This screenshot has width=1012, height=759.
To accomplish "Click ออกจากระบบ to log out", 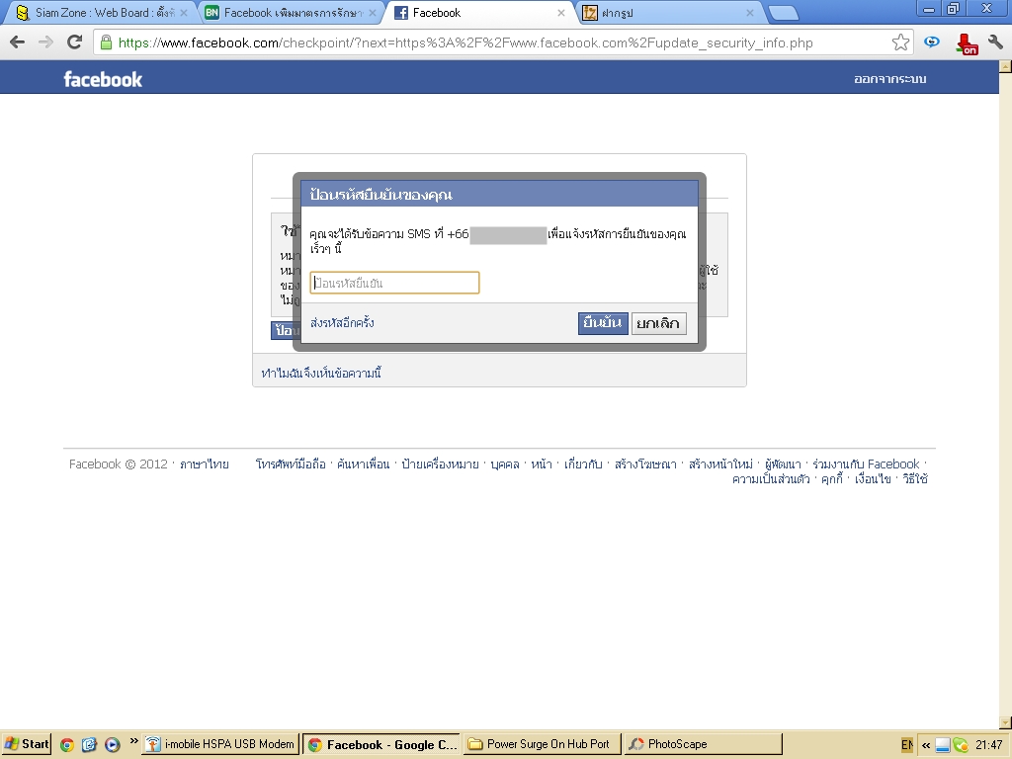I will [x=890, y=79].
